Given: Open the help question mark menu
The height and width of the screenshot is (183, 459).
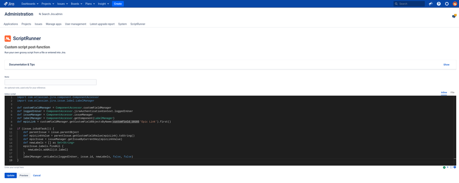Looking at the screenshot, I should pyautogui.click(x=438, y=4).
